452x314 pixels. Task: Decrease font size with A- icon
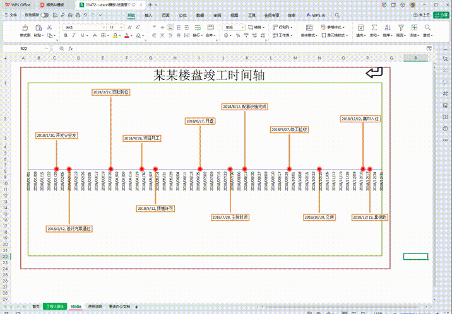tap(138, 27)
